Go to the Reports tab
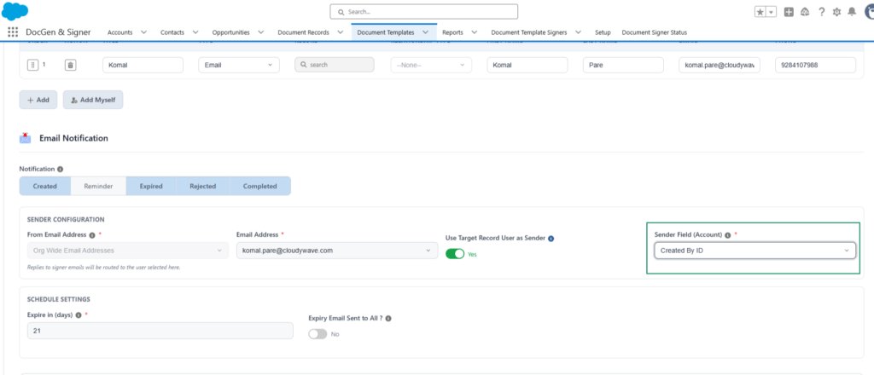This screenshot has height=375, width=874. click(x=452, y=32)
